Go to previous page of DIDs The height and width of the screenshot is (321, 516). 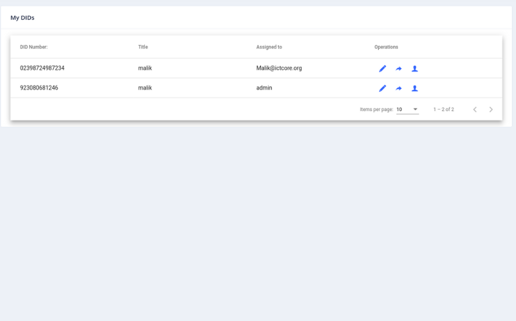pos(475,109)
